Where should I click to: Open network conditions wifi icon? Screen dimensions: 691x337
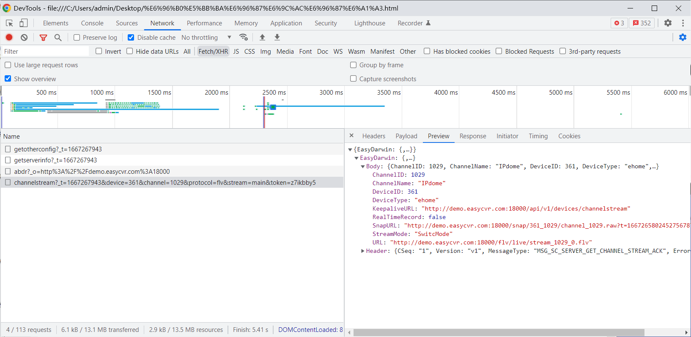point(244,37)
